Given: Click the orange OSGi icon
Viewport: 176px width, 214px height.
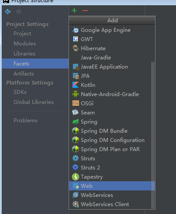Looking at the screenshot, I should (76, 103).
